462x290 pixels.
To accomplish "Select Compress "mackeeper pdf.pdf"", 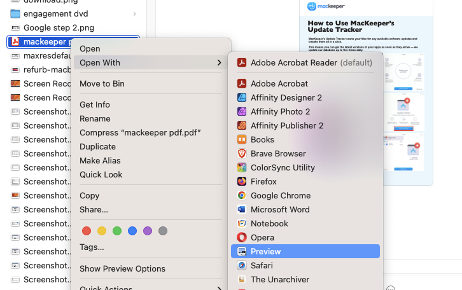I will click(140, 132).
